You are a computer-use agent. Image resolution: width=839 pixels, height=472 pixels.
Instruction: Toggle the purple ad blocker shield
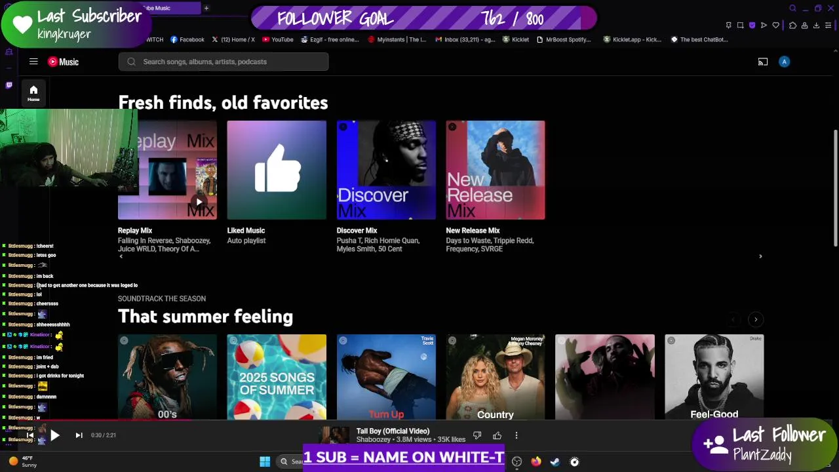(x=752, y=26)
